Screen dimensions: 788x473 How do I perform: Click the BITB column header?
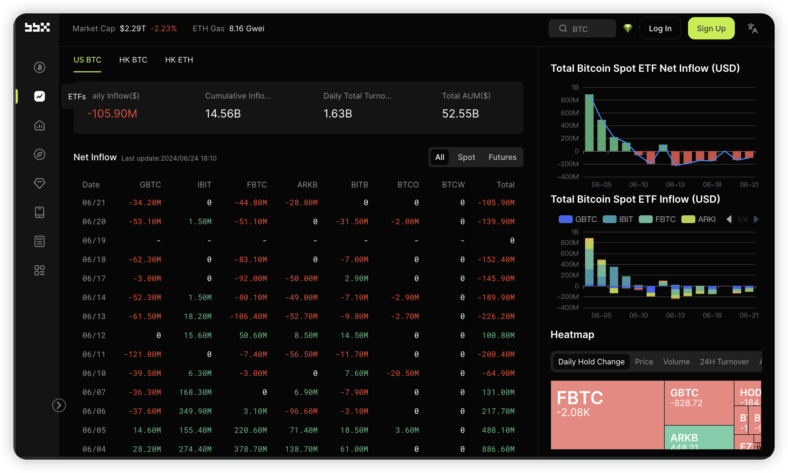click(360, 185)
